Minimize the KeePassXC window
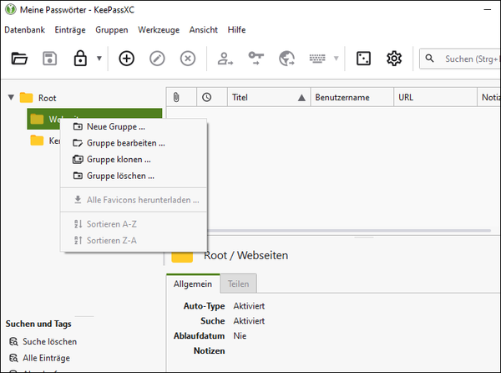 tap(488, 9)
